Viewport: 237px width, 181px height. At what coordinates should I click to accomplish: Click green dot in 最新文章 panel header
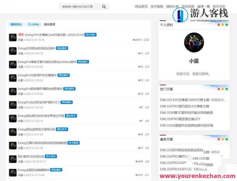click(x=227, y=139)
